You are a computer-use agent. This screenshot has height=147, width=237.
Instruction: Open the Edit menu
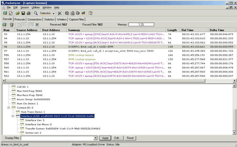(16, 7)
